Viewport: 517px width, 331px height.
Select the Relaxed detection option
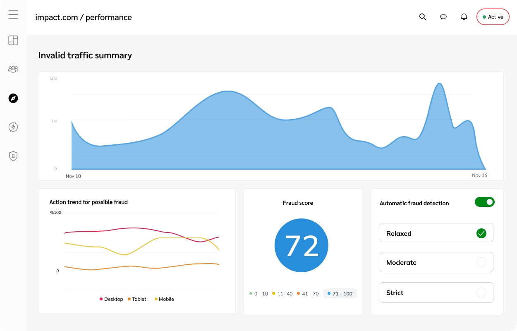436,233
